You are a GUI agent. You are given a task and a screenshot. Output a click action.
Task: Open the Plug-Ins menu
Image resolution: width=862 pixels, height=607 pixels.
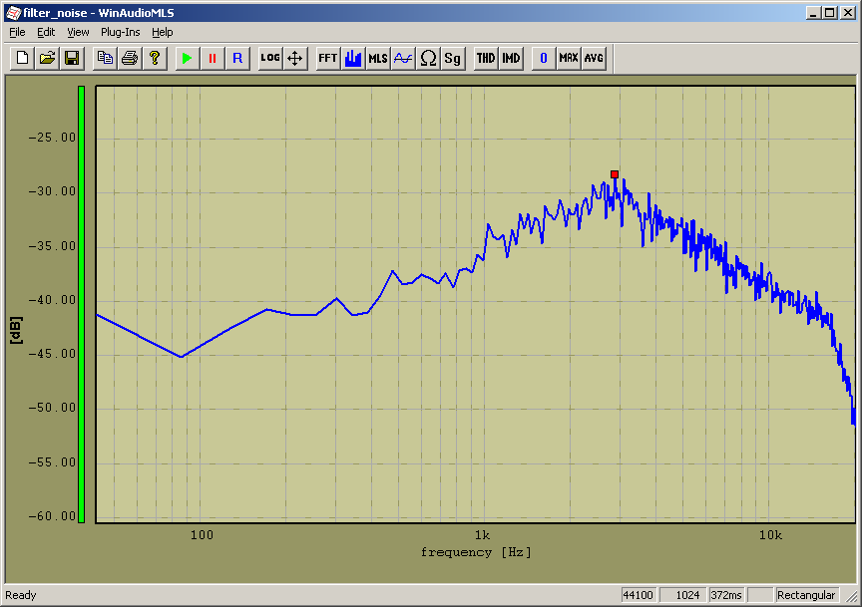point(120,32)
